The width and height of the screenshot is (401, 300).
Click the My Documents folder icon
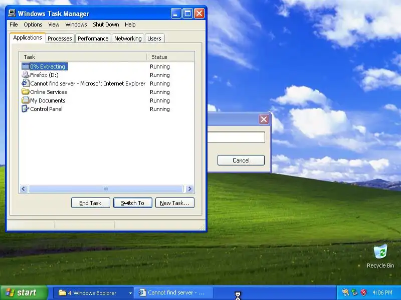tap(26, 100)
